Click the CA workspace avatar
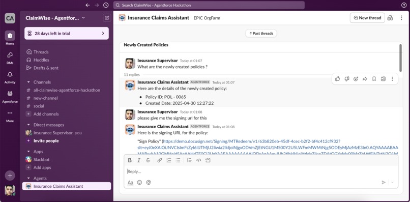The width and height of the screenshot is (410, 202). [10, 18]
